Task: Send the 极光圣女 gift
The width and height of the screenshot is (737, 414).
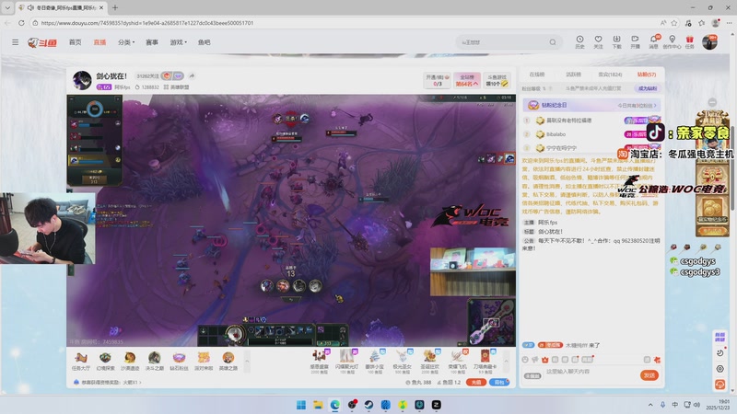Action: coord(402,361)
